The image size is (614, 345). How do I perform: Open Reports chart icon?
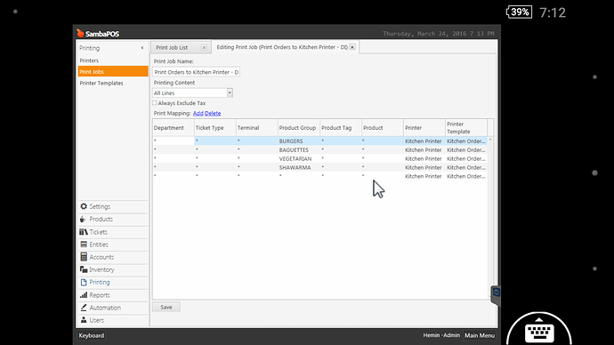[x=84, y=295]
